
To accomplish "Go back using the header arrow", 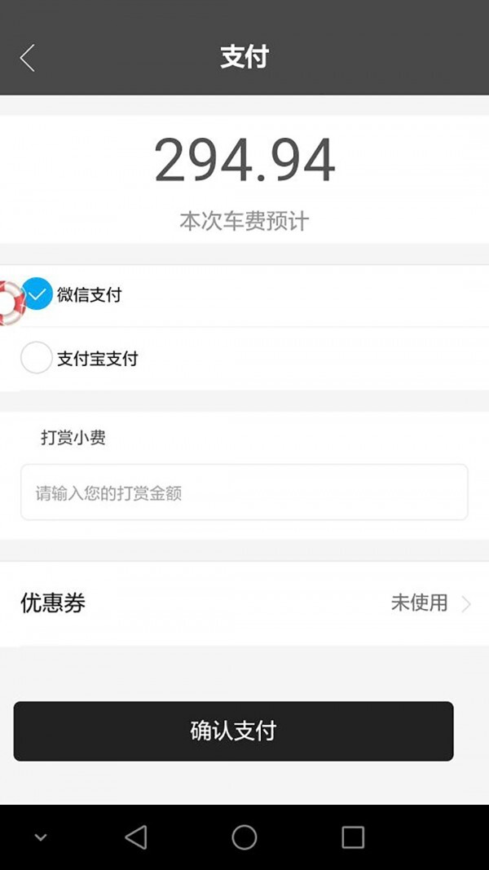I will pyautogui.click(x=28, y=58).
